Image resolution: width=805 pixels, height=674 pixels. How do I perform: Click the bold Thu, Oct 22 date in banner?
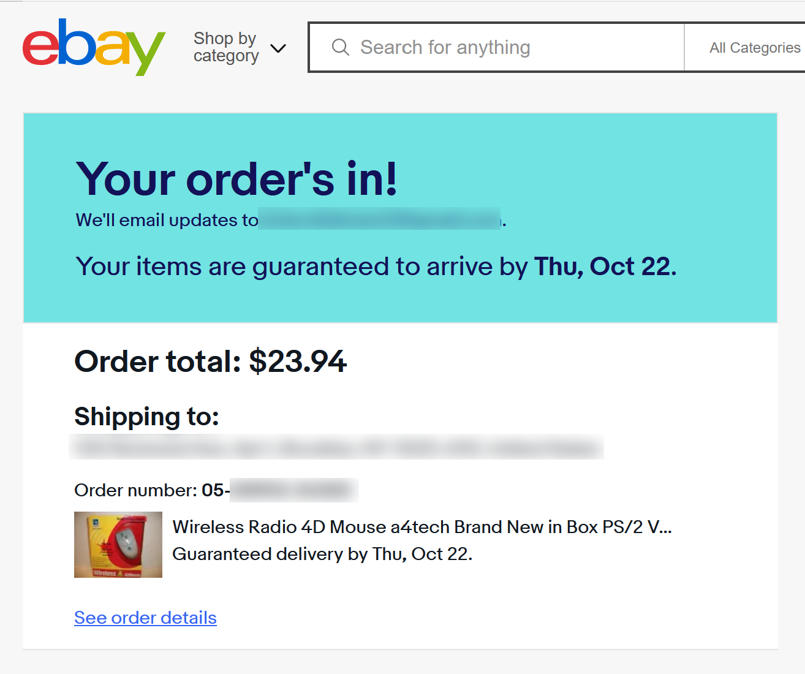[x=605, y=267]
